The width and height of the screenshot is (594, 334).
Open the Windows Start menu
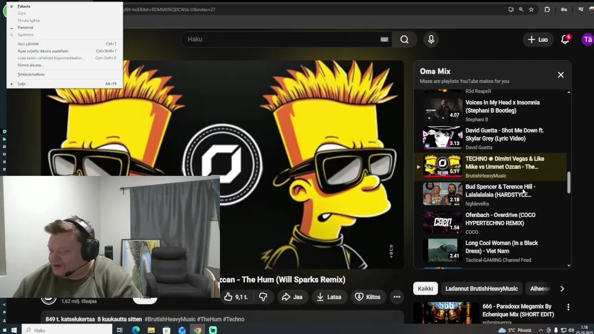[x=14, y=330]
